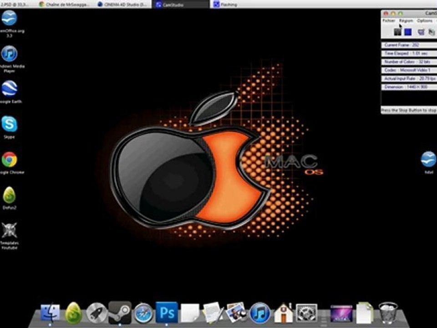Click the 'Codec : Microsoft Video 1' line
437x328 pixels.
[409, 70]
